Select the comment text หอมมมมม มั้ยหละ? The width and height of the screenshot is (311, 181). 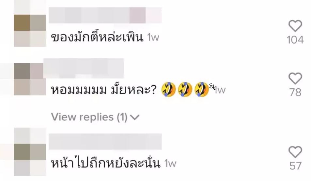coord(104,90)
